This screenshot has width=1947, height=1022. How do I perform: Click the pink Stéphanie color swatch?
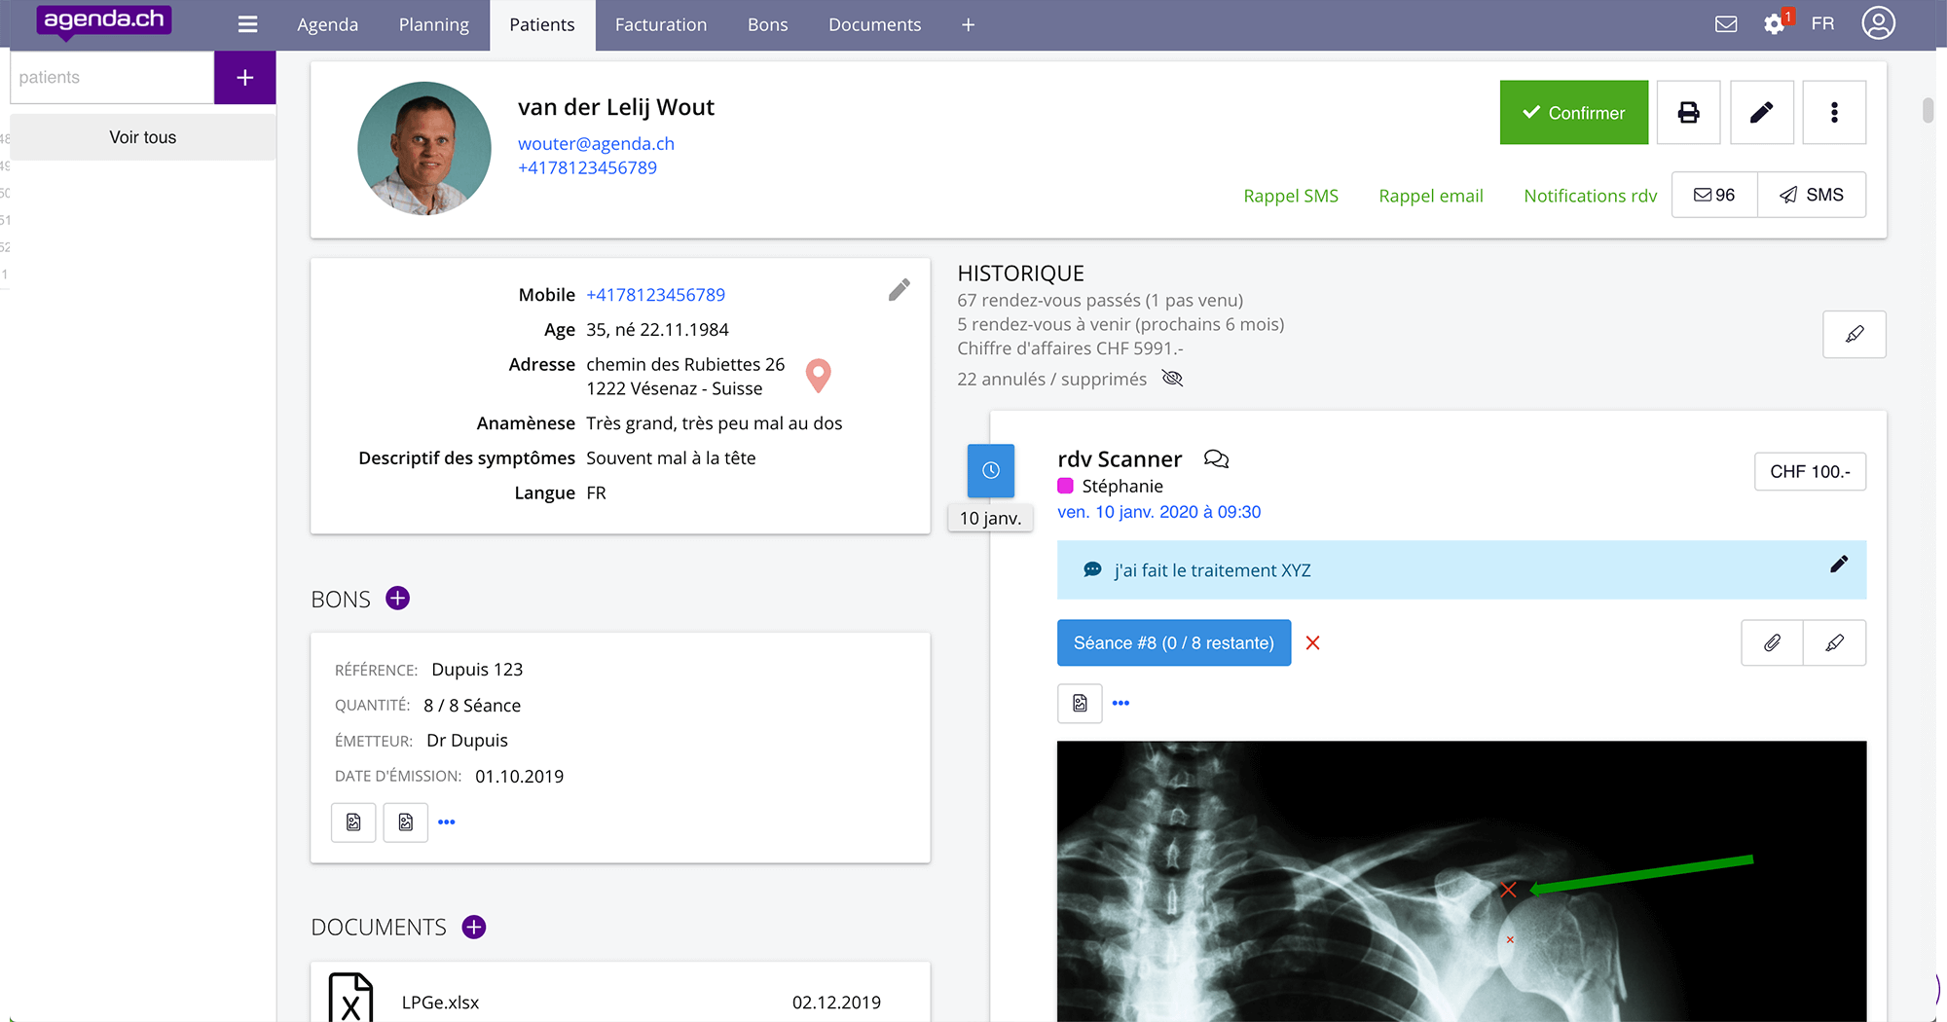[1065, 486]
